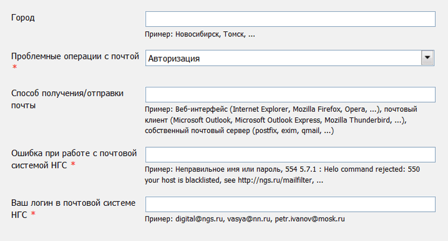
Task: Click the Проблемные операции с почтой label
Action: [75, 56]
